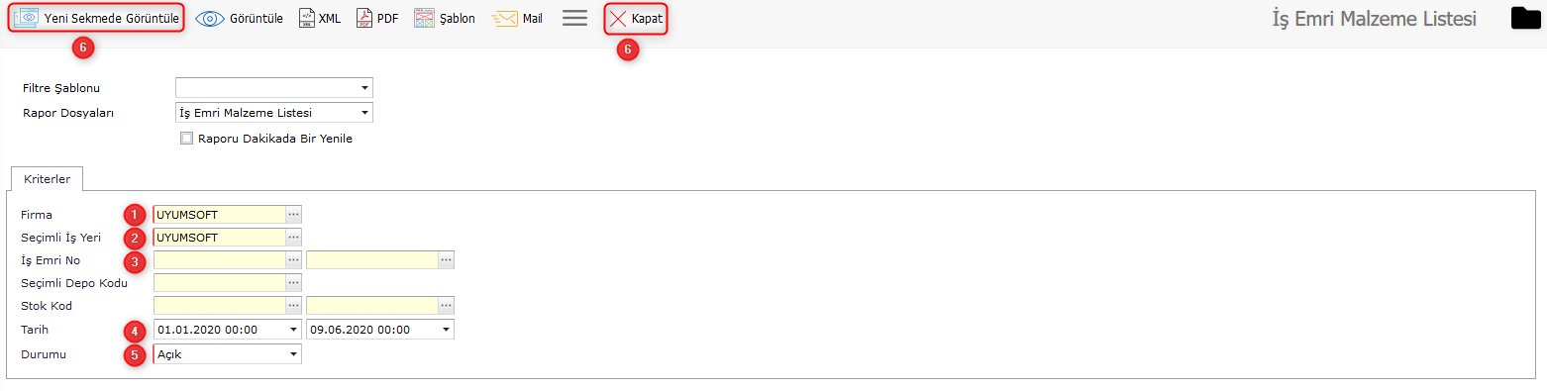The height and width of the screenshot is (391, 1547).
Task: Export report as PDF
Action: click(x=377, y=18)
